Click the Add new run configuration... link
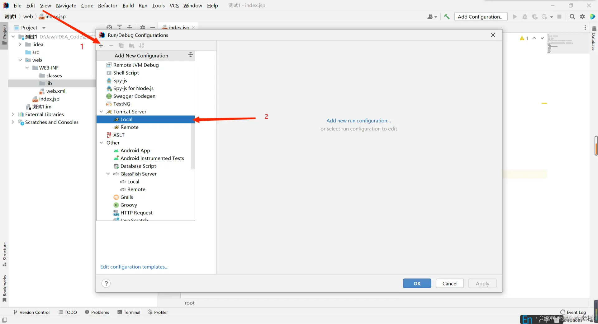The height and width of the screenshot is (324, 598). click(x=358, y=121)
